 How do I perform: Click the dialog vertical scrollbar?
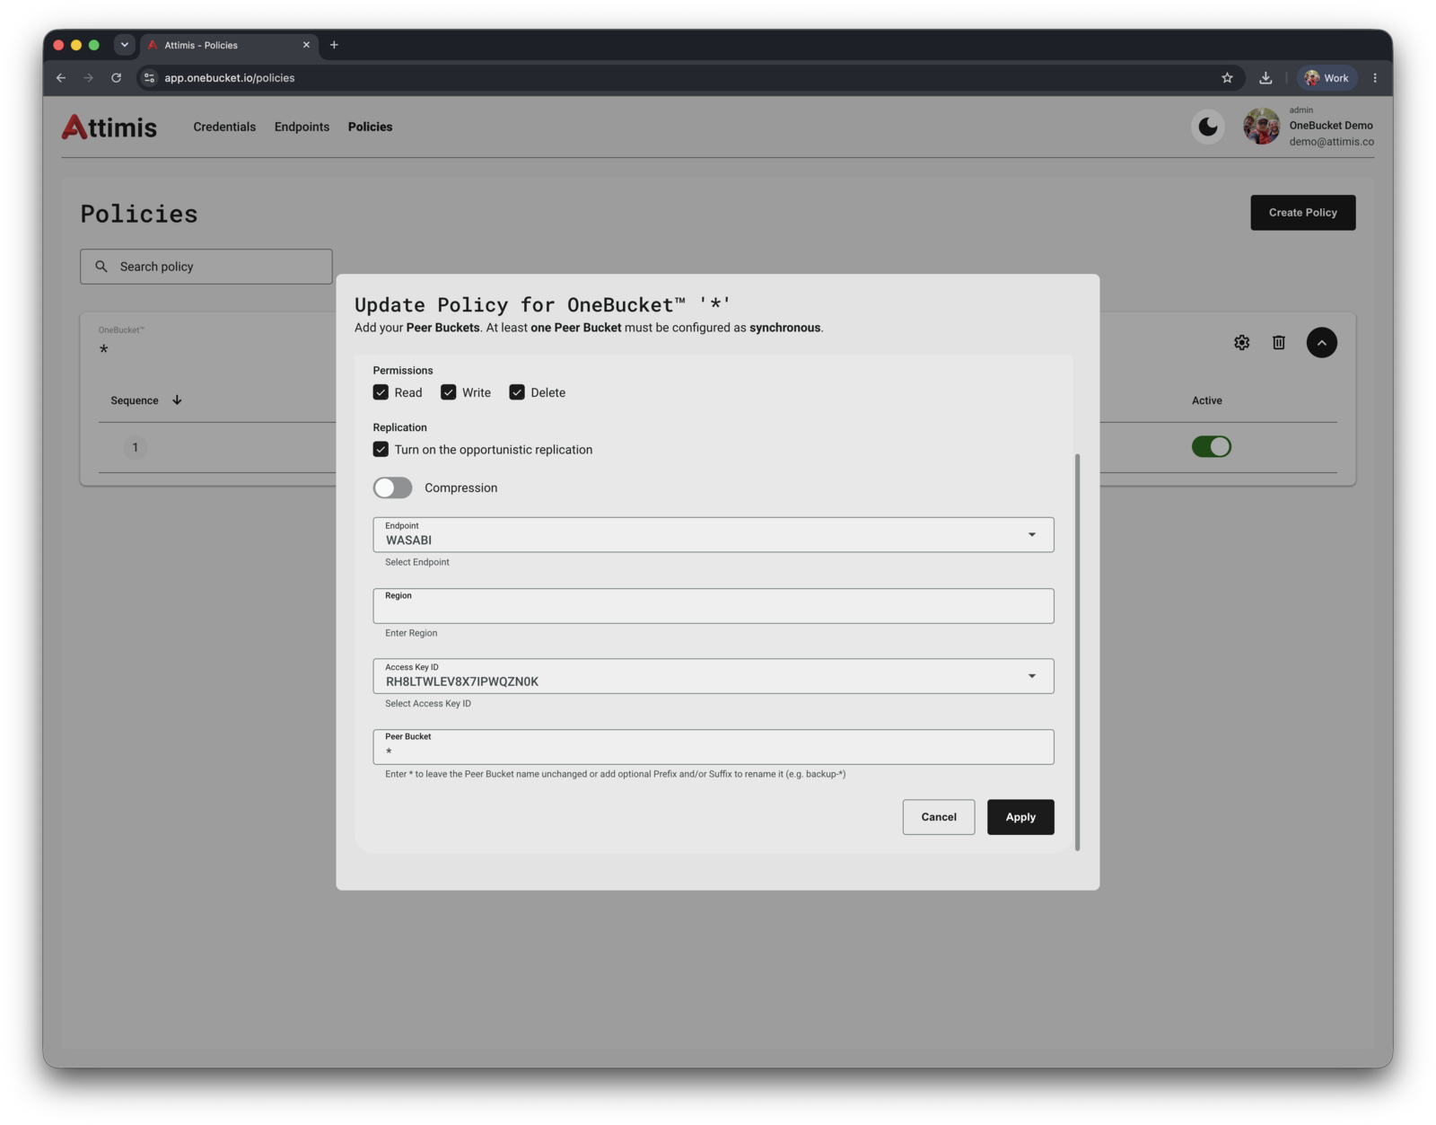click(x=1077, y=652)
